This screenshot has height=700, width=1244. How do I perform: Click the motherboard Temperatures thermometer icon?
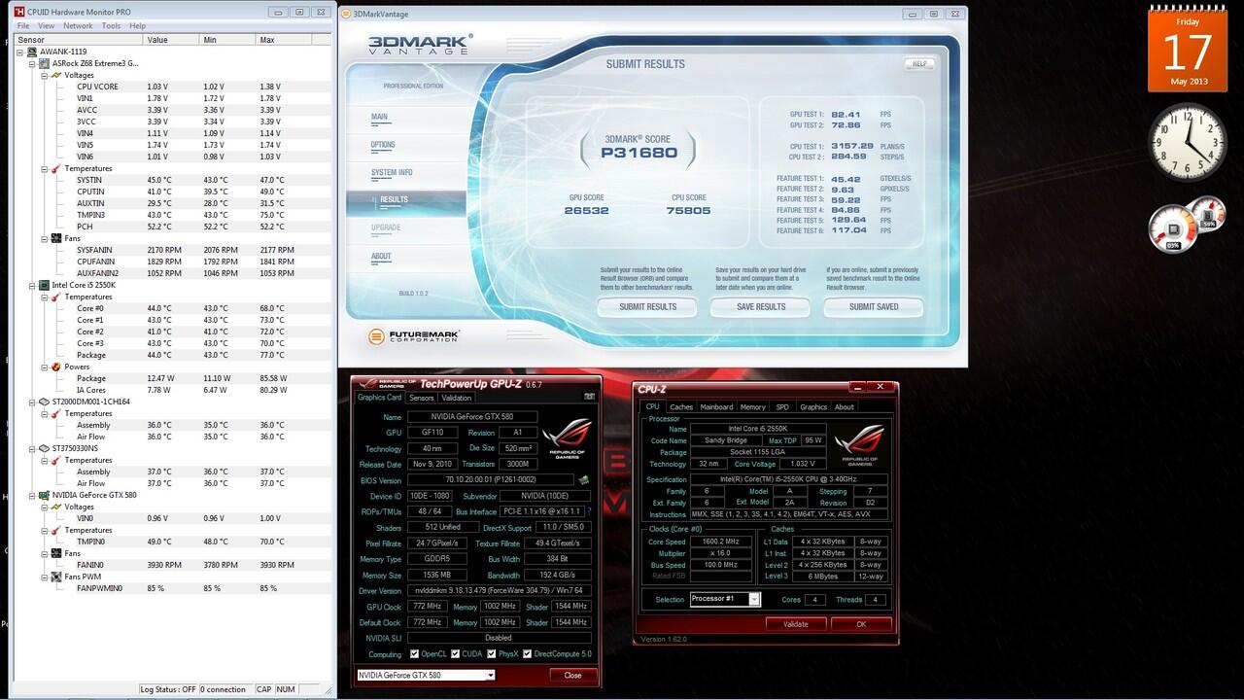[x=56, y=168]
